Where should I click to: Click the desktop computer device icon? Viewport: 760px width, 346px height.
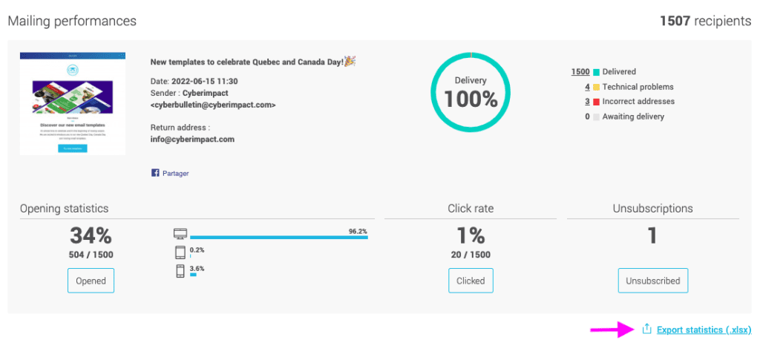tap(180, 234)
